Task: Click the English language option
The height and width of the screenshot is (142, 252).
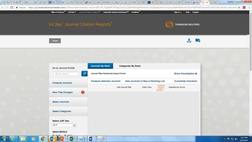Action: pyautogui.click(x=195, y=12)
